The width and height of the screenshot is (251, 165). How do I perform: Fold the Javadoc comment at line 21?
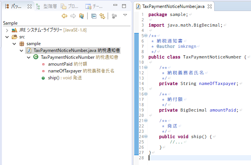pyautogui.click(x=146, y=121)
